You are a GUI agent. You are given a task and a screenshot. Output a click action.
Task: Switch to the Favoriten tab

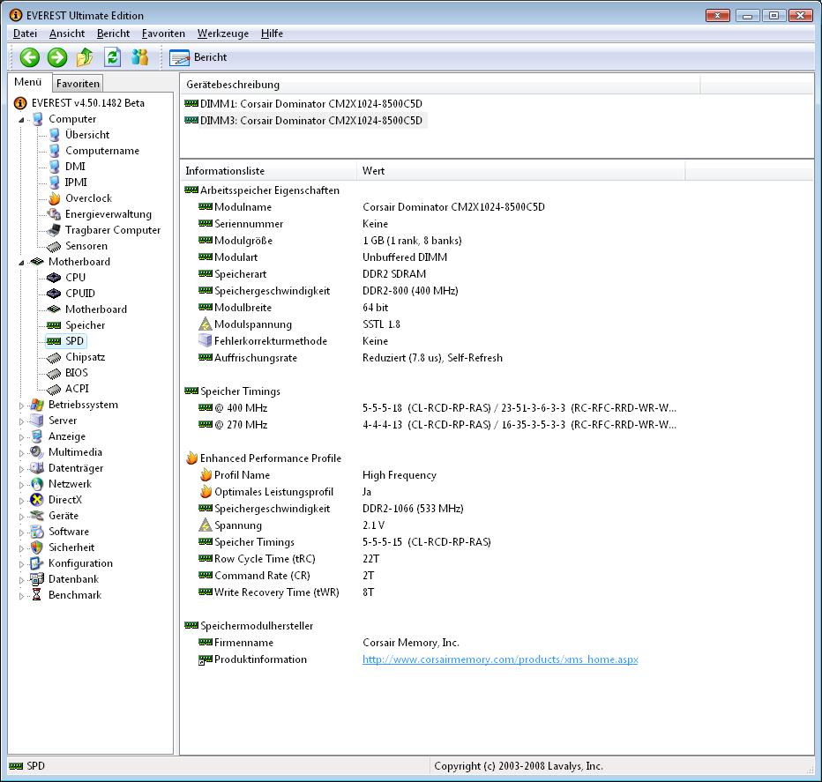[78, 84]
